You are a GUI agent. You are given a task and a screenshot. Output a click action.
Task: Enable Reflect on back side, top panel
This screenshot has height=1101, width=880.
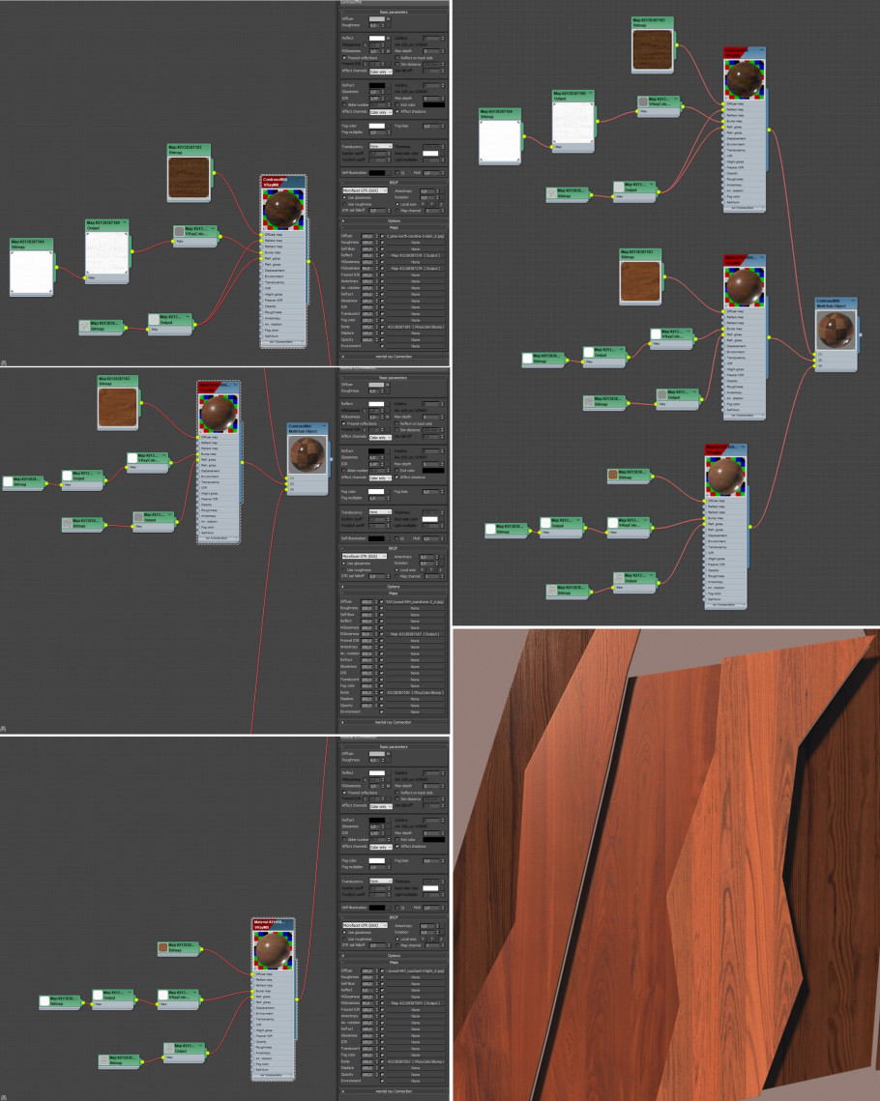point(397,58)
